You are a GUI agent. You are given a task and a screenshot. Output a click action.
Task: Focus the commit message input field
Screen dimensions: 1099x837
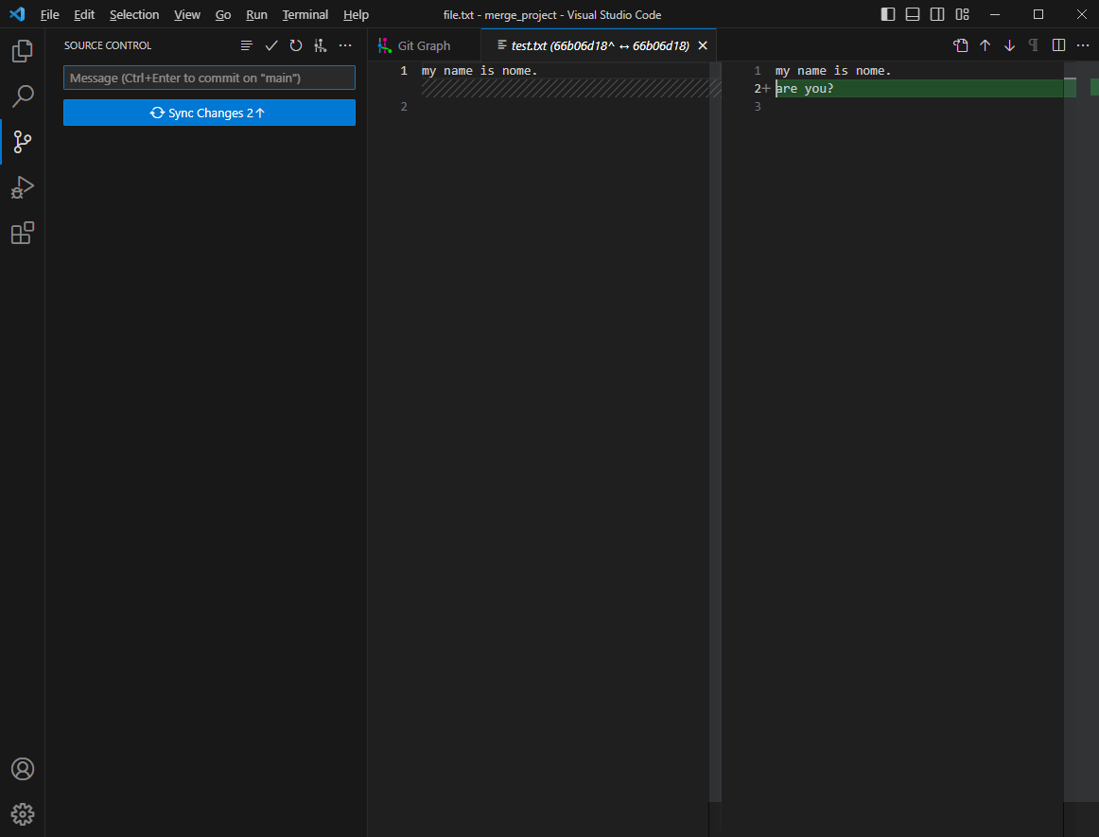point(209,78)
